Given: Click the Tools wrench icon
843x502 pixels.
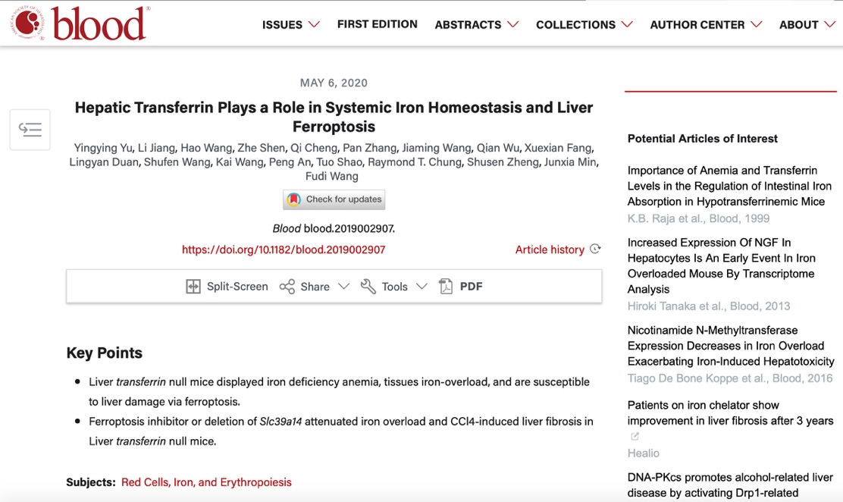Looking at the screenshot, I should point(368,287).
